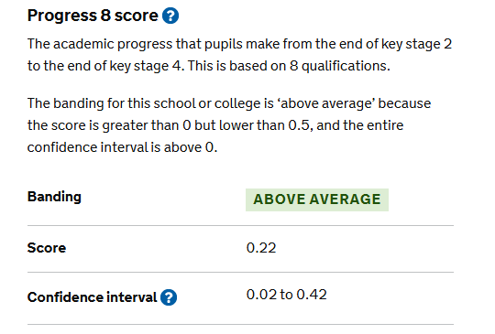The height and width of the screenshot is (334, 495).
Task: Click the divider line under the Banding row
Action: (240, 226)
